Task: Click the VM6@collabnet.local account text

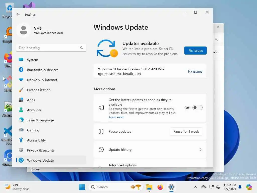Action: coord(48,33)
